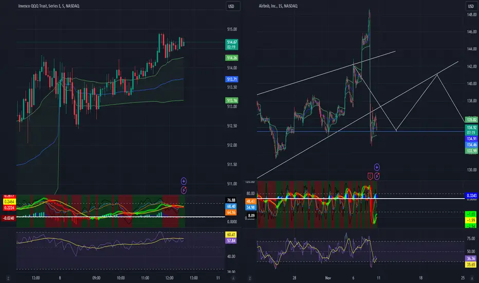This screenshot has width=479, height=283.
Task: Click the Airbnb, Inc. chart title
Action: (x=278, y=6)
